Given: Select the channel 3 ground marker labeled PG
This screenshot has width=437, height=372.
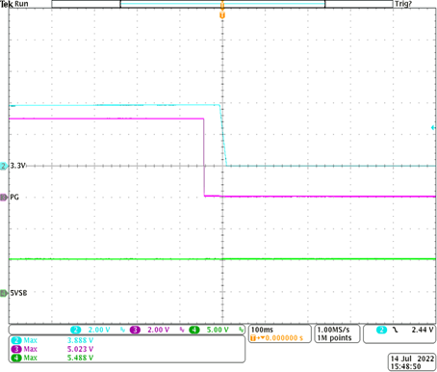Looking at the screenshot, I should 4,198.
